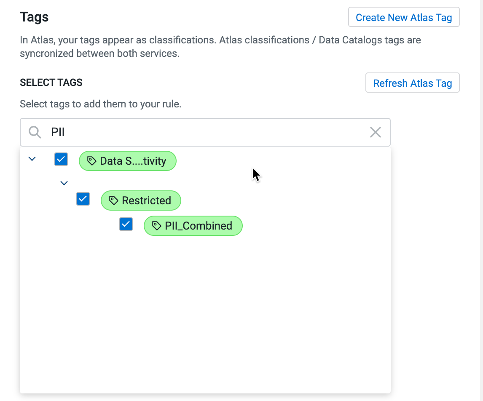Collapse the Data S....tivity tree chevron
Viewport: 483px width, 401px height.
pos(32,159)
